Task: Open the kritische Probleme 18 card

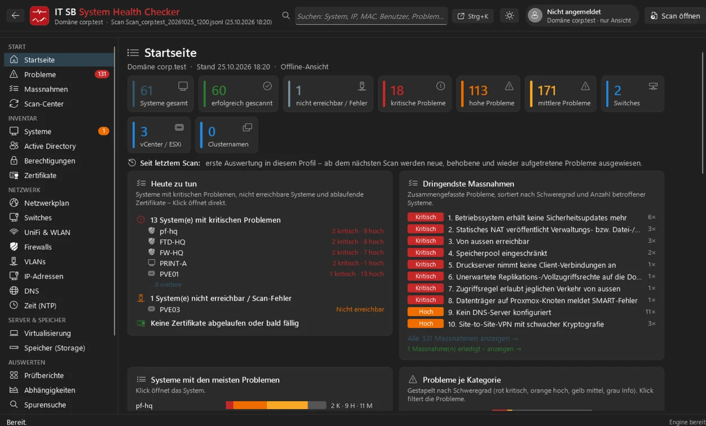Action: click(414, 94)
